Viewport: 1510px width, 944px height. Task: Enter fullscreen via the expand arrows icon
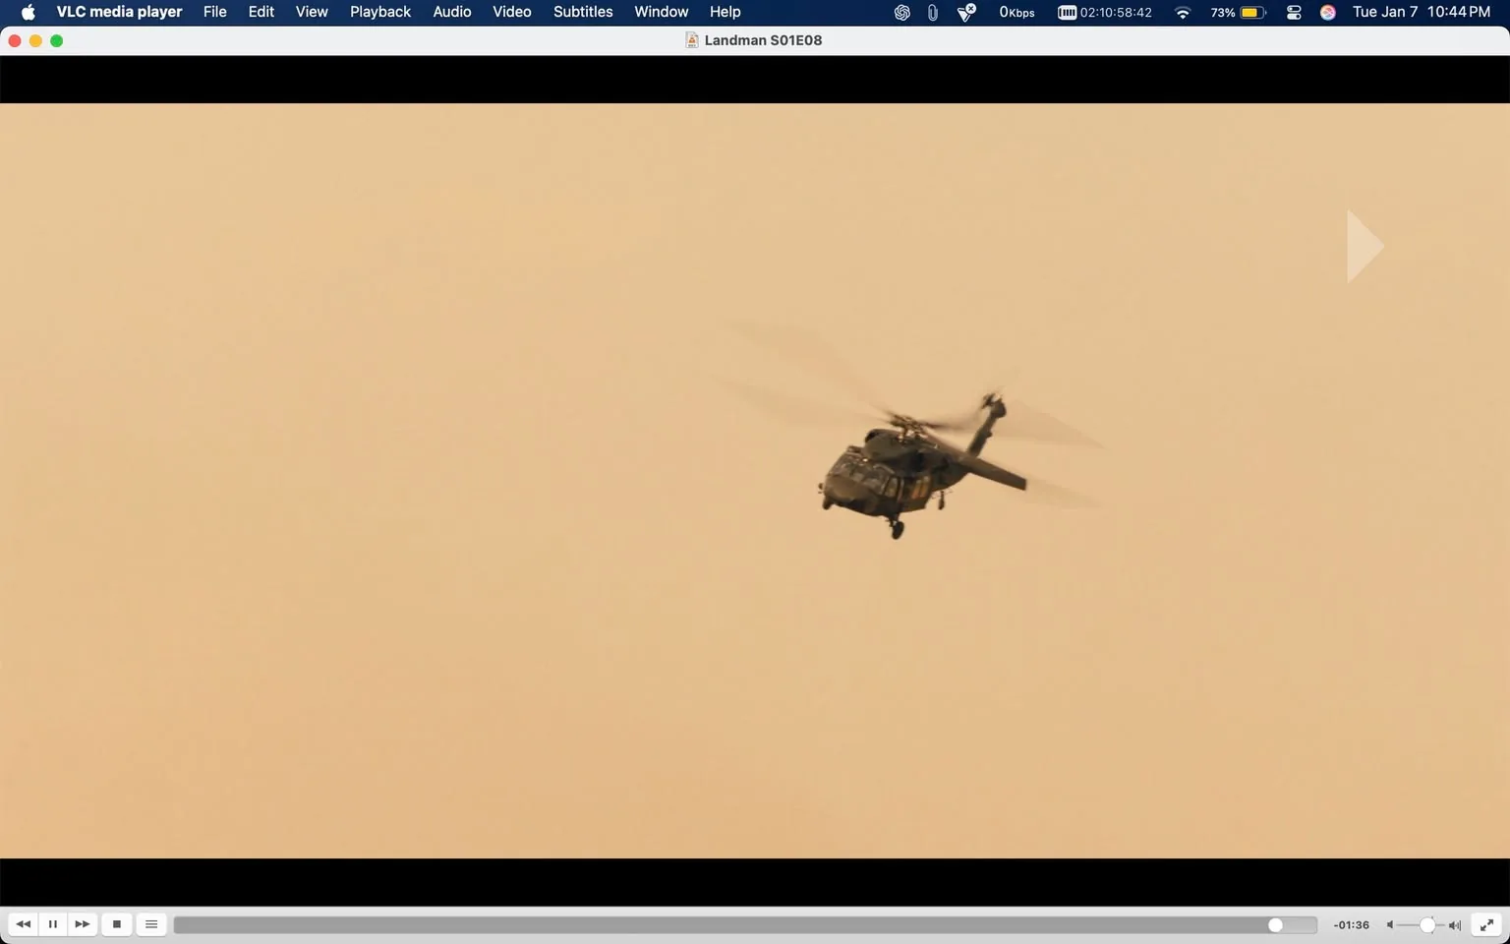tap(1485, 924)
